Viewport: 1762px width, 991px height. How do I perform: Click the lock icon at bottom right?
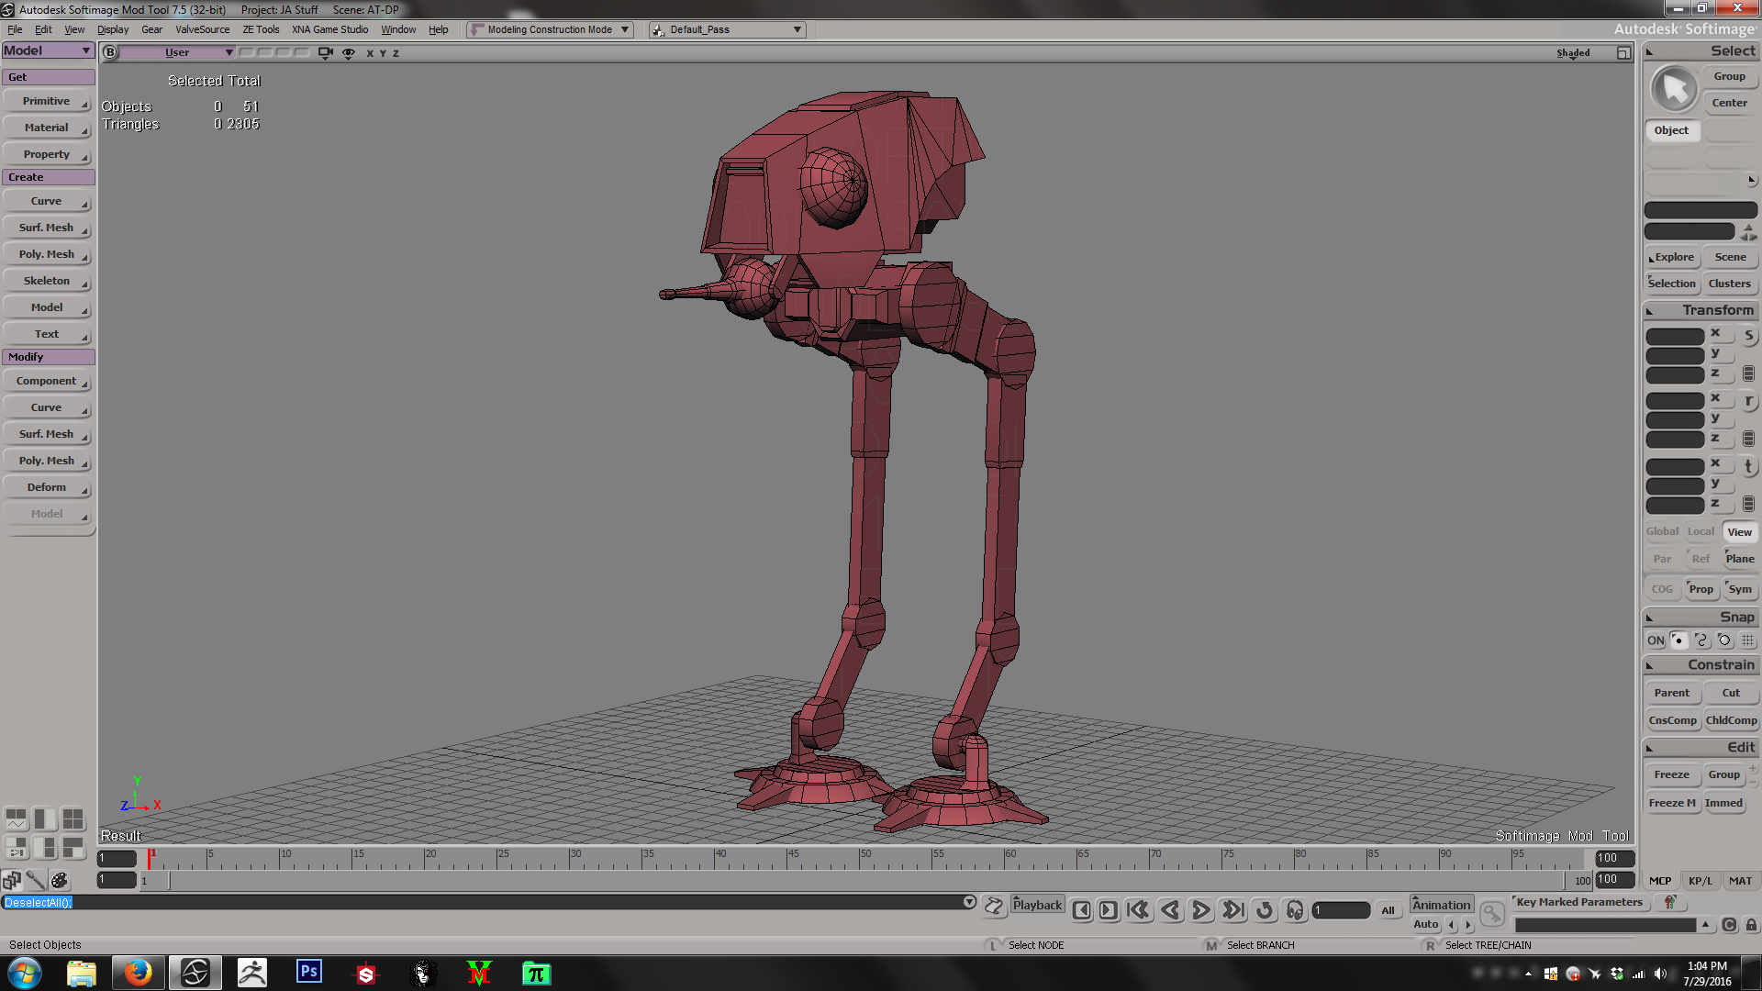point(1751,925)
